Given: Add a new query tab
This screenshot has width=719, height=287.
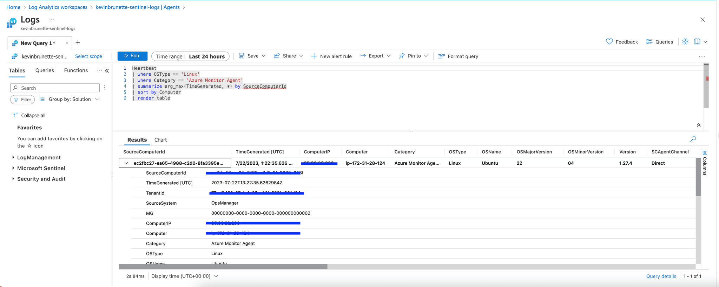Looking at the screenshot, I should pos(78,43).
